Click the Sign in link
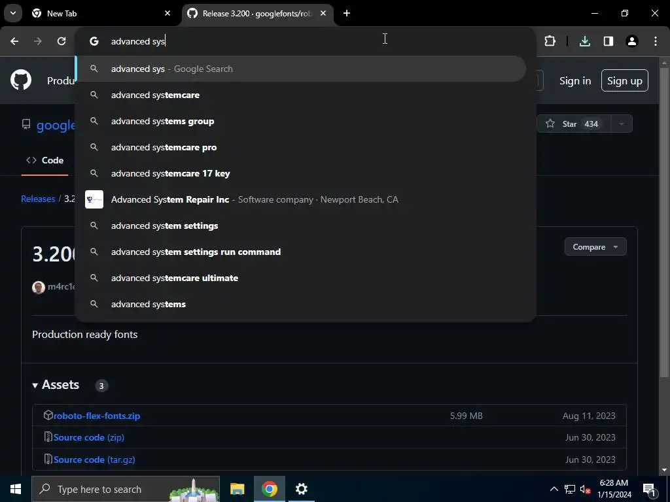This screenshot has height=502, width=670. click(x=575, y=80)
